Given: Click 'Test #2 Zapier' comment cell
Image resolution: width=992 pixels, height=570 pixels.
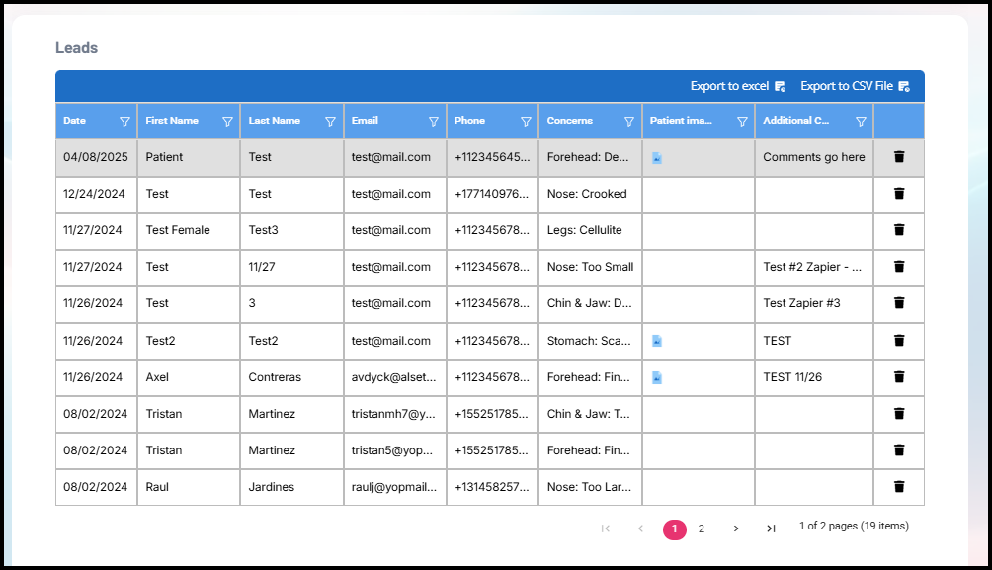Looking at the screenshot, I should pyautogui.click(x=814, y=268).
